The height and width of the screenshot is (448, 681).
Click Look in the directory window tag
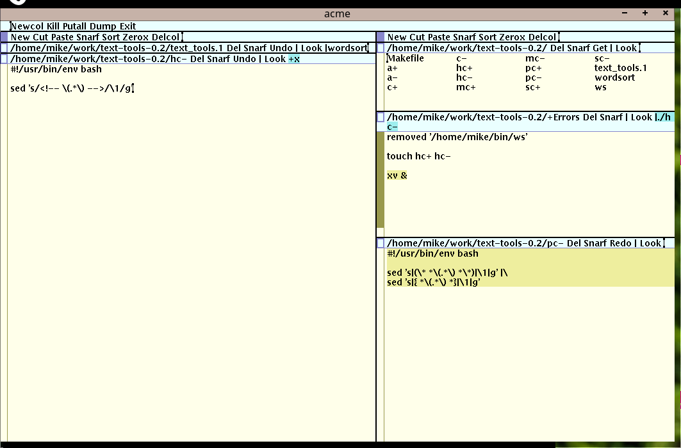(626, 48)
